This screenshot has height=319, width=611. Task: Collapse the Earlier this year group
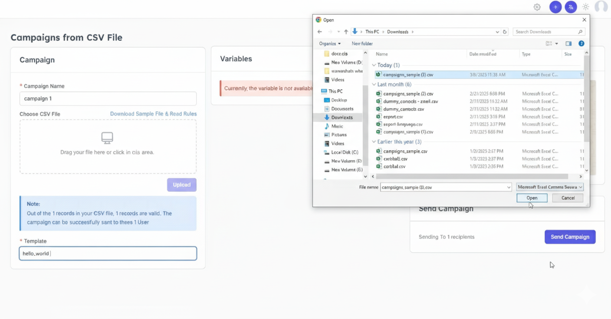pos(374,142)
